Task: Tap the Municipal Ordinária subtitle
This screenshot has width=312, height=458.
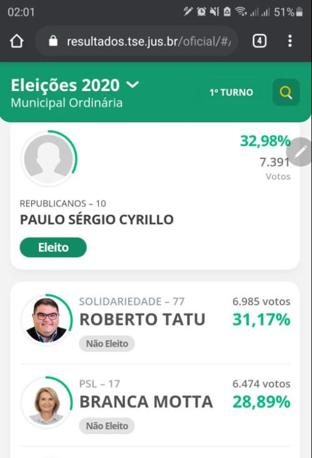Action: 67,103
